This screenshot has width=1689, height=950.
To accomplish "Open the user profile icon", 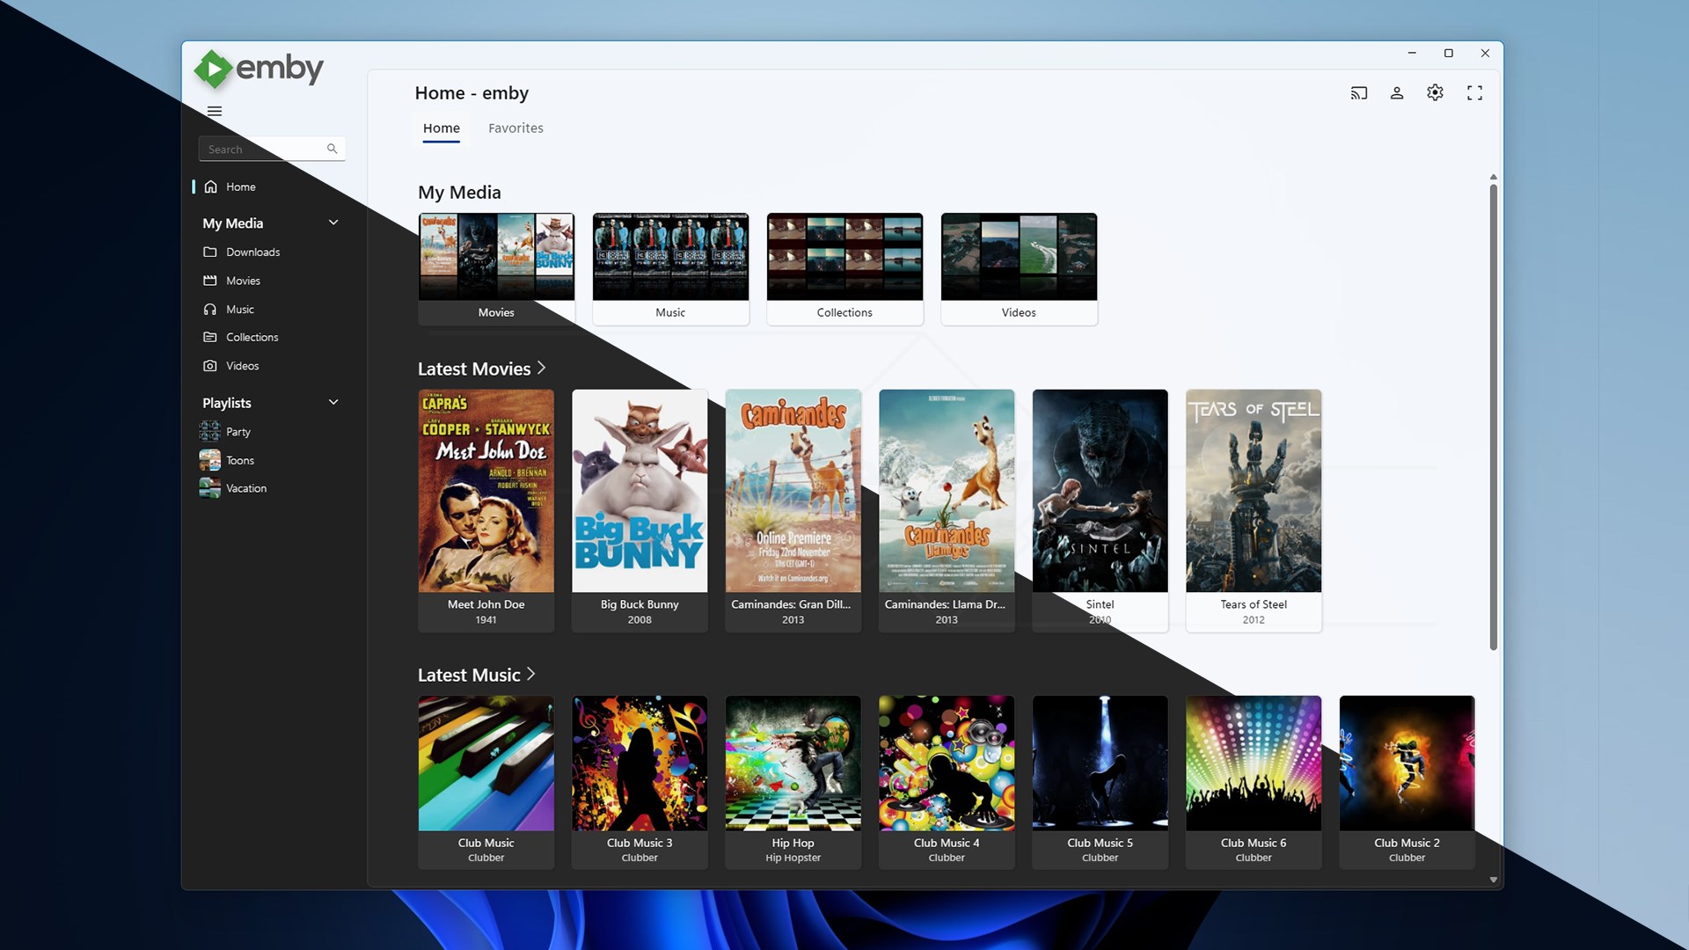I will click(1397, 92).
